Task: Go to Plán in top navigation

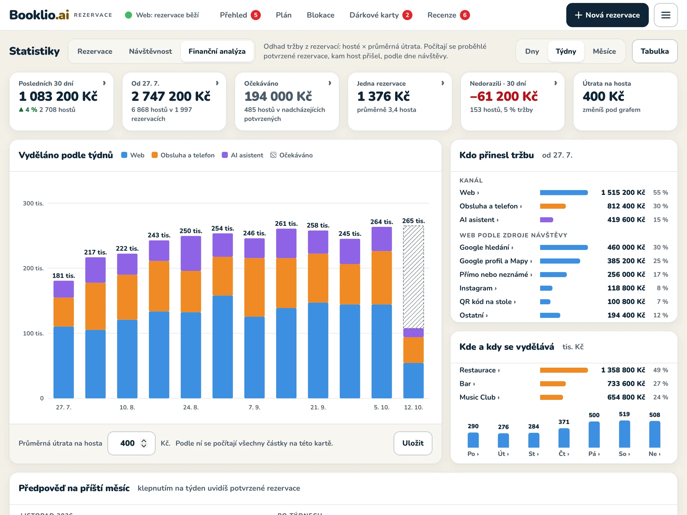Action: [284, 15]
